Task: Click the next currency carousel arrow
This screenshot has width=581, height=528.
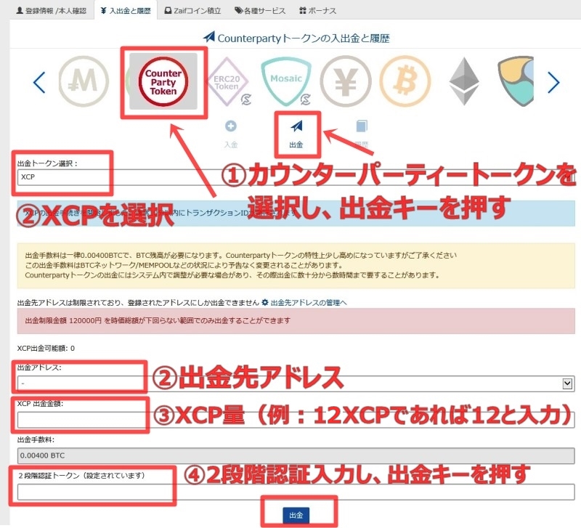Action: pyautogui.click(x=553, y=82)
